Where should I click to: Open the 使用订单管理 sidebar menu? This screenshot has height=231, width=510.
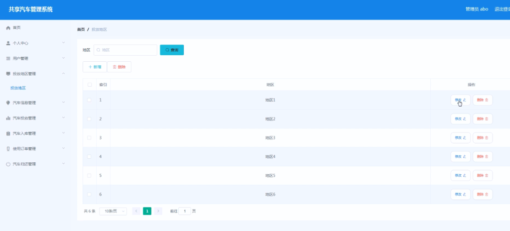(x=35, y=149)
